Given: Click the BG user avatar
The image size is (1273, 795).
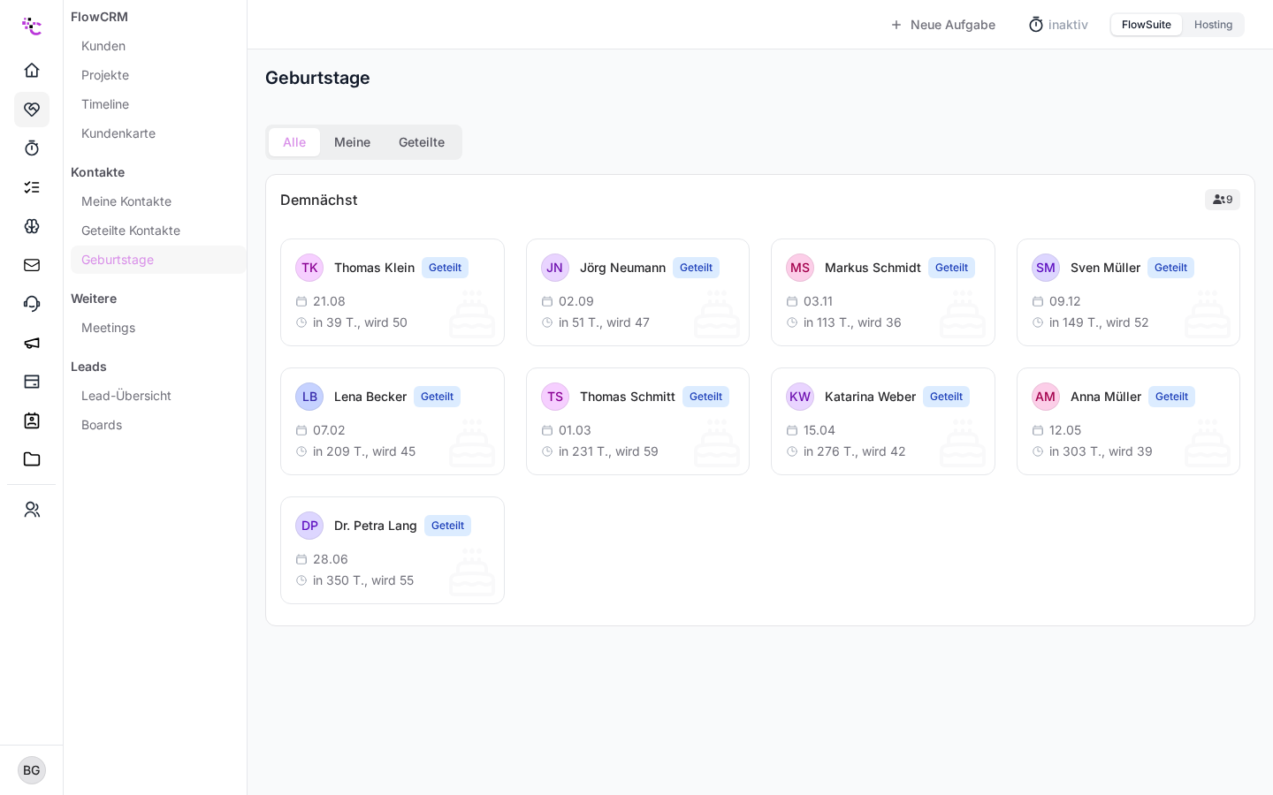Looking at the screenshot, I should click(x=32, y=770).
